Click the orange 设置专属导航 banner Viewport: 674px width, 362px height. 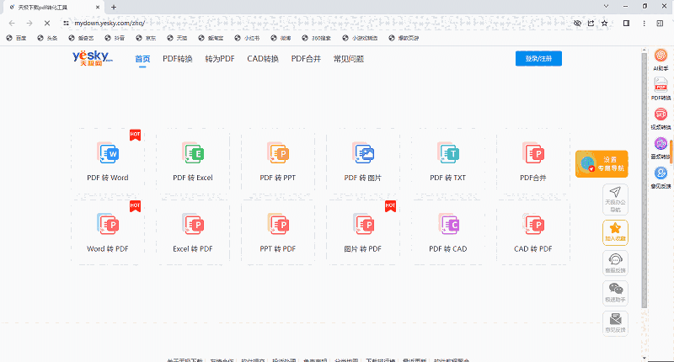click(x=602, y=163)
